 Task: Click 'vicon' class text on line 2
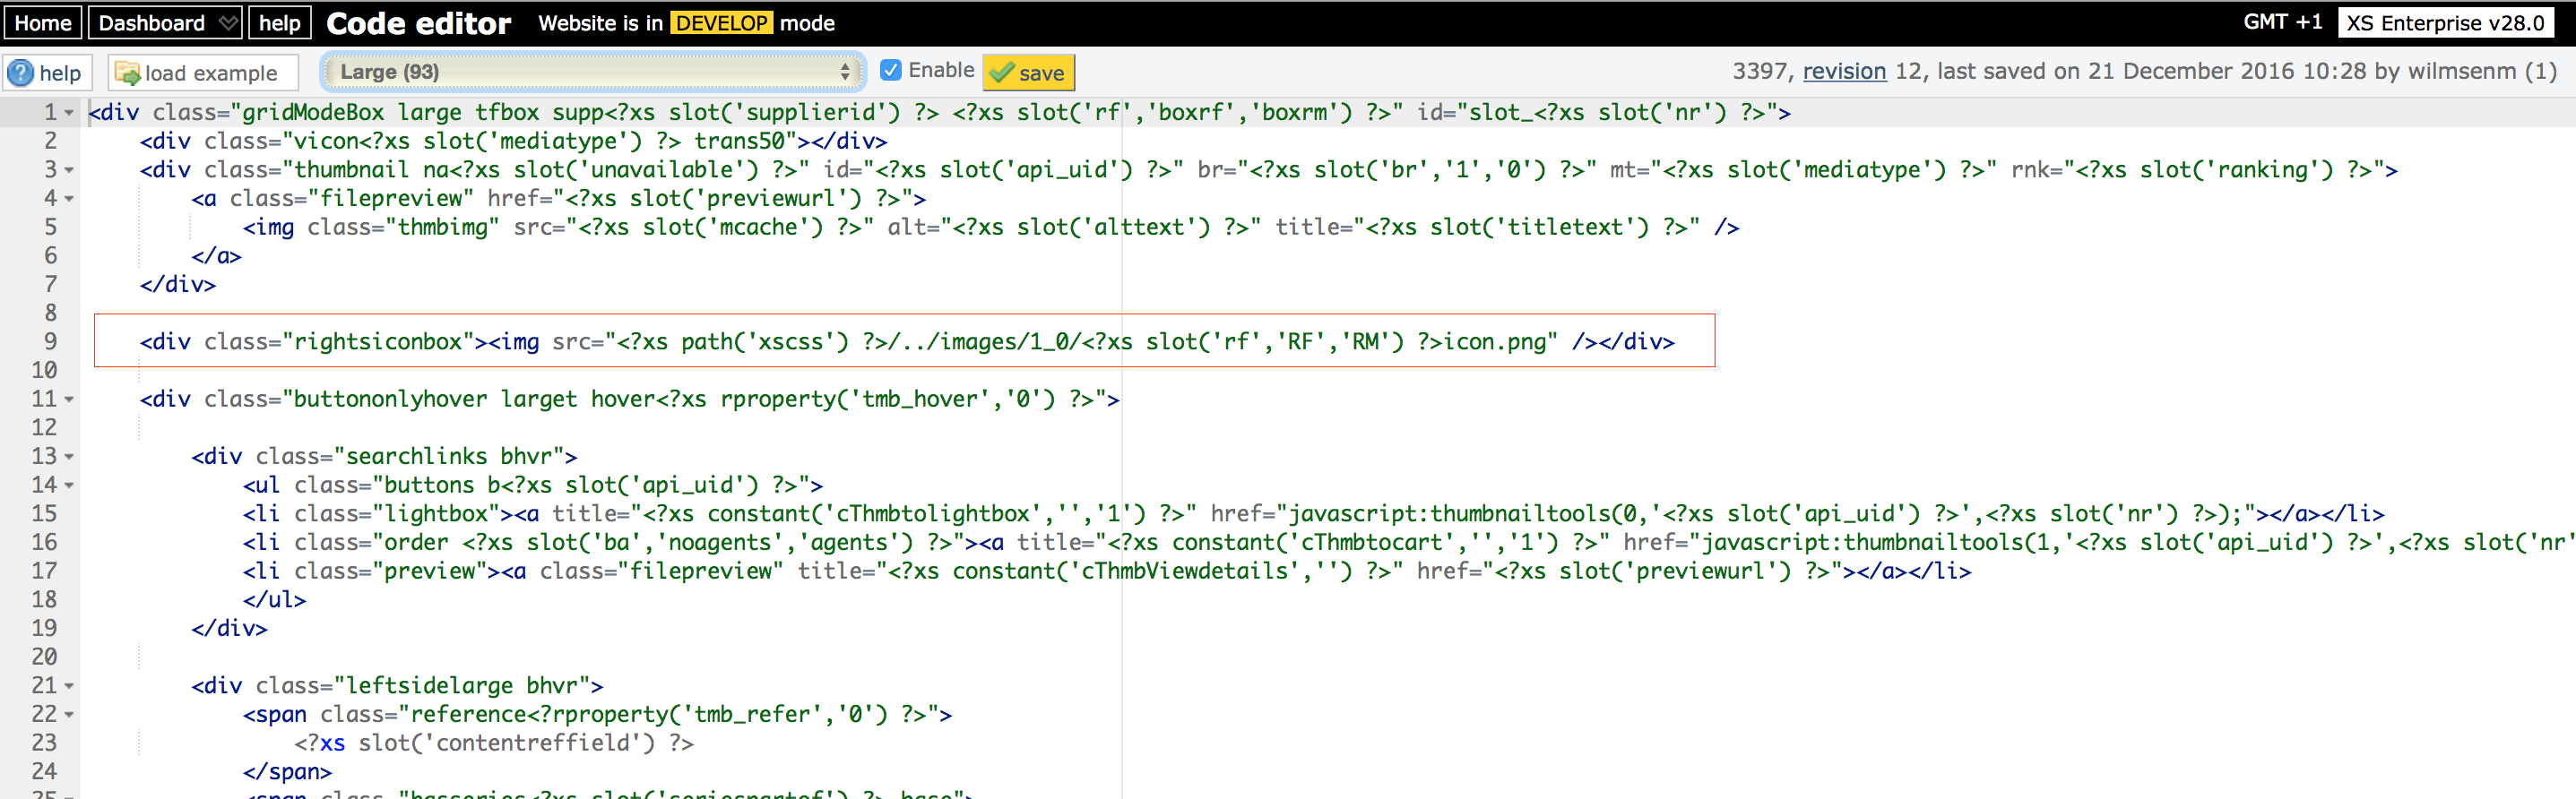[x=326, y=141]
